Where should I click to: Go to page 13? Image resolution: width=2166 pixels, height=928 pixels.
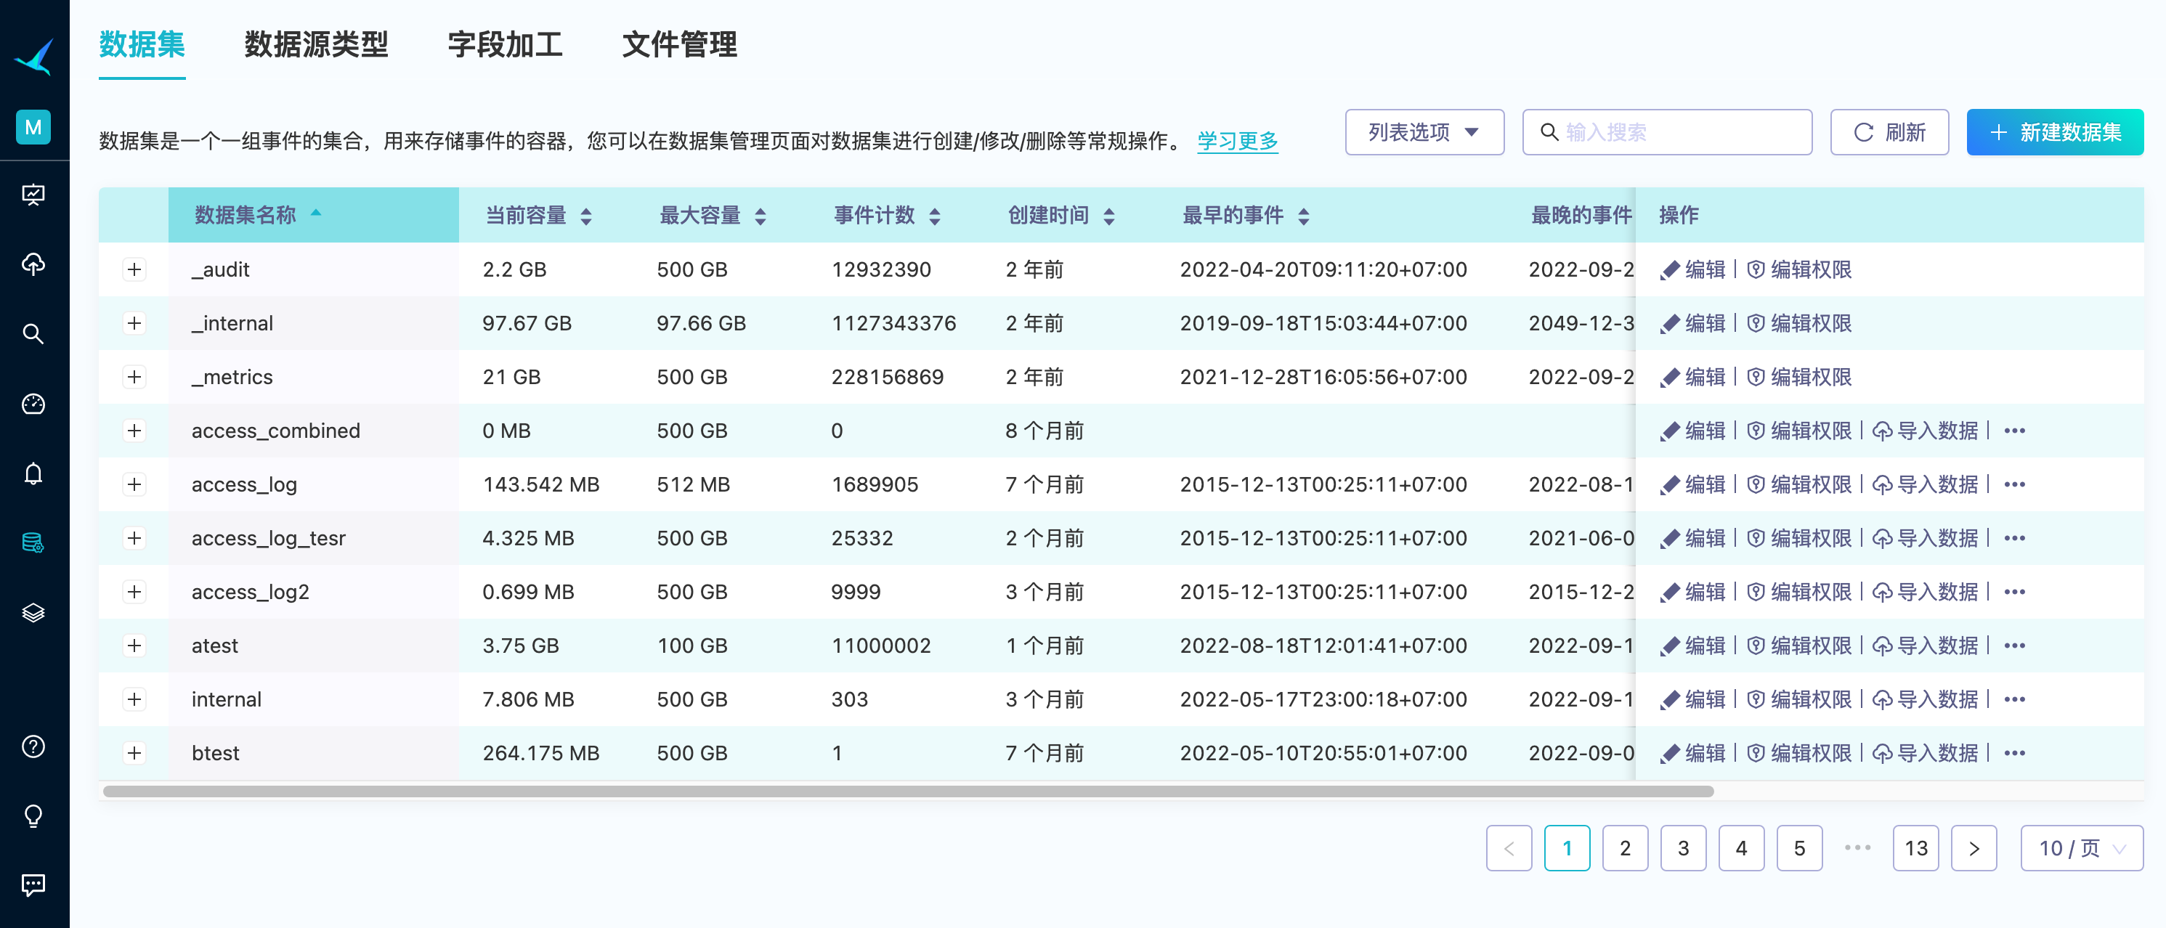tap(1915, 848)
